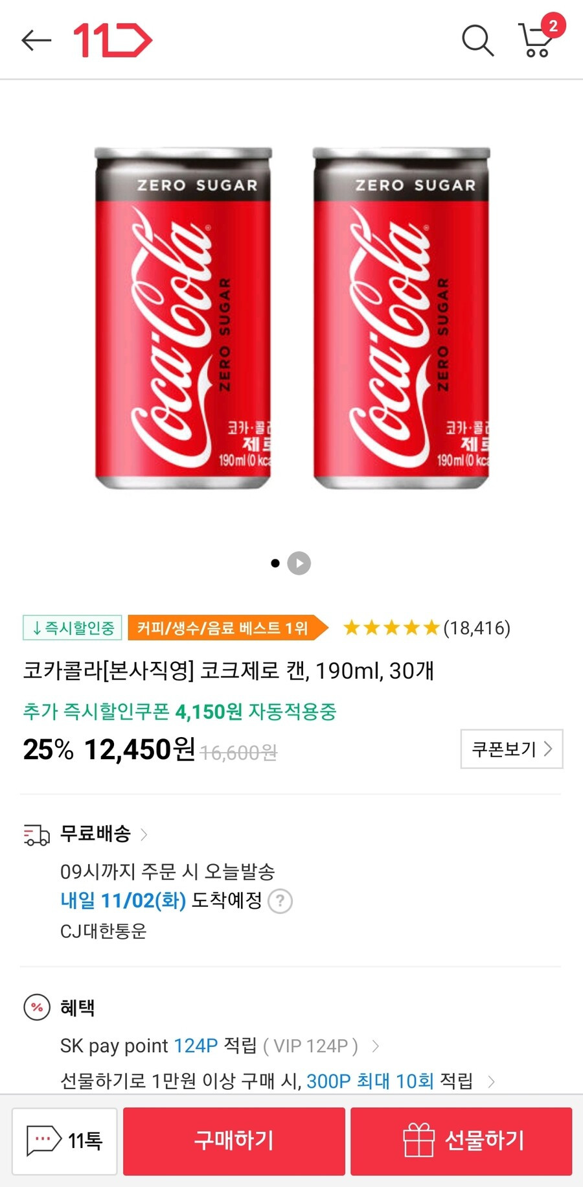The image size is (583, 1187).
Task: Play product video slide indicator
Action: [x=299, y=563]
